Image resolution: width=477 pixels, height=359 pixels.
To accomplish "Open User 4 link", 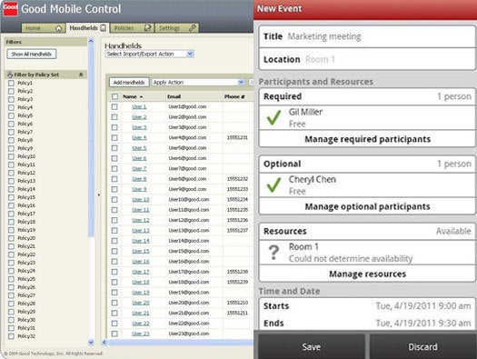I will click(x=139, y=137).
